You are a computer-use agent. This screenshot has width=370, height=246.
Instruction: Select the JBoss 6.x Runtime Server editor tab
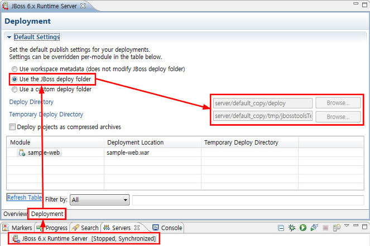(x=44, y=6)
